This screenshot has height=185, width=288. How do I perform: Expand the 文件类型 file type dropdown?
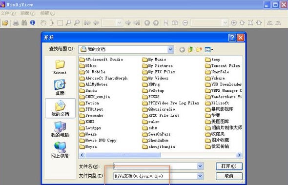click(x=200, y=176)
